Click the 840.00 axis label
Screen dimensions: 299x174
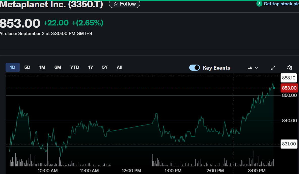tap(289, 121)
